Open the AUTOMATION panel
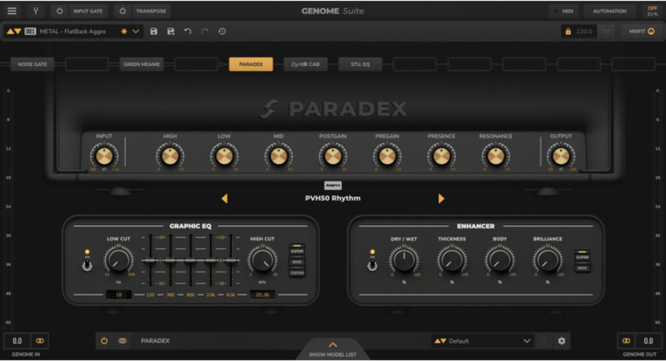This screenshot has width=666, height=362. coord(610,11)
